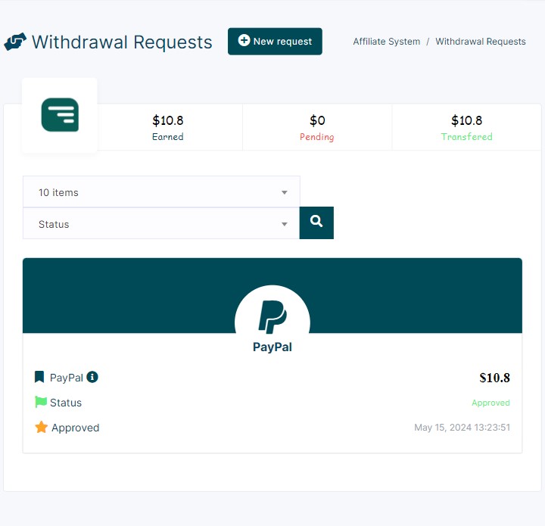Click the PayPal row label
545x526 pixels.
point(67,378)
